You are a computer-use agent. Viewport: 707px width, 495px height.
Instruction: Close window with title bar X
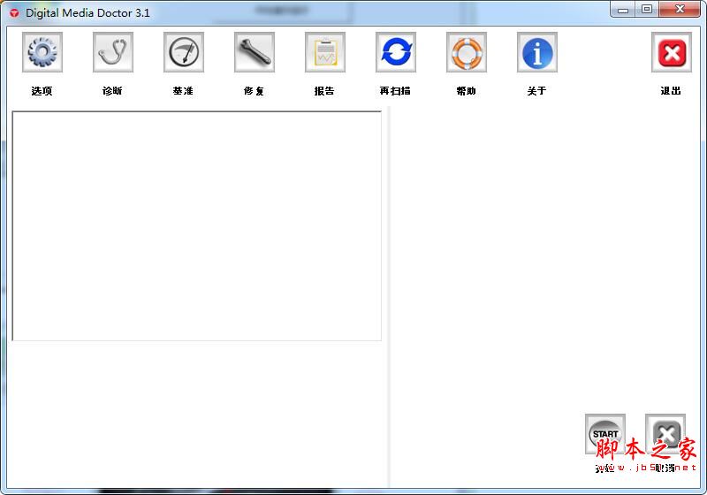(x=680, y=10)
